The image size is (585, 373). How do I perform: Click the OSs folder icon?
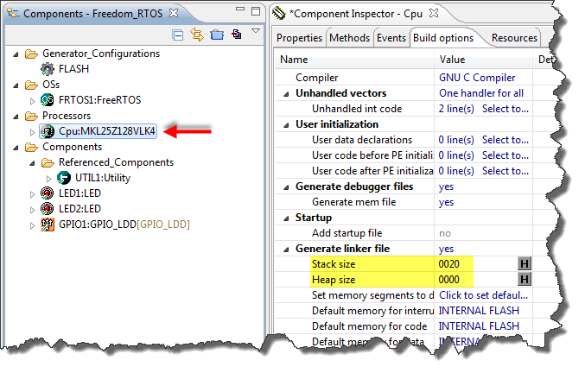pos(31,85)
